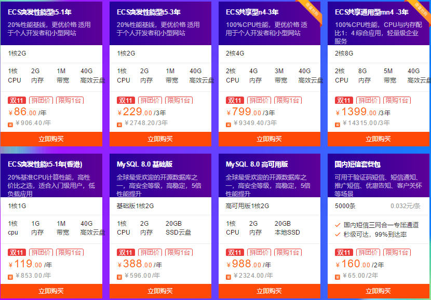Screen dimensions: 431x300
Task: Click the ¥86.00/年 price
Action: point(28,112)
